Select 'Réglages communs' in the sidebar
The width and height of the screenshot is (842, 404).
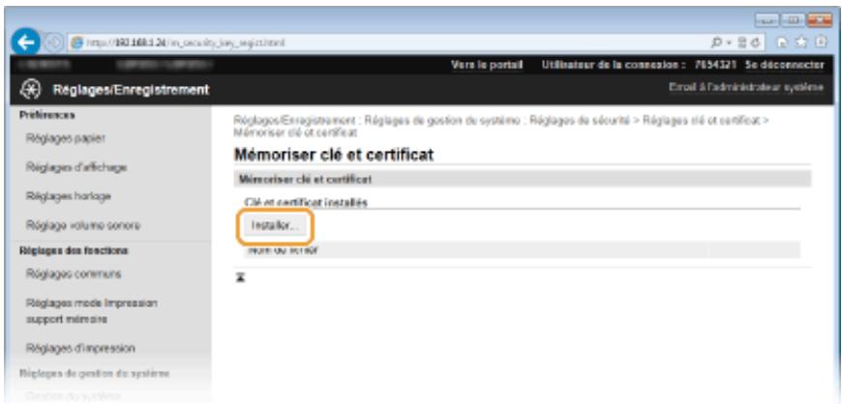tap(74, 274)
